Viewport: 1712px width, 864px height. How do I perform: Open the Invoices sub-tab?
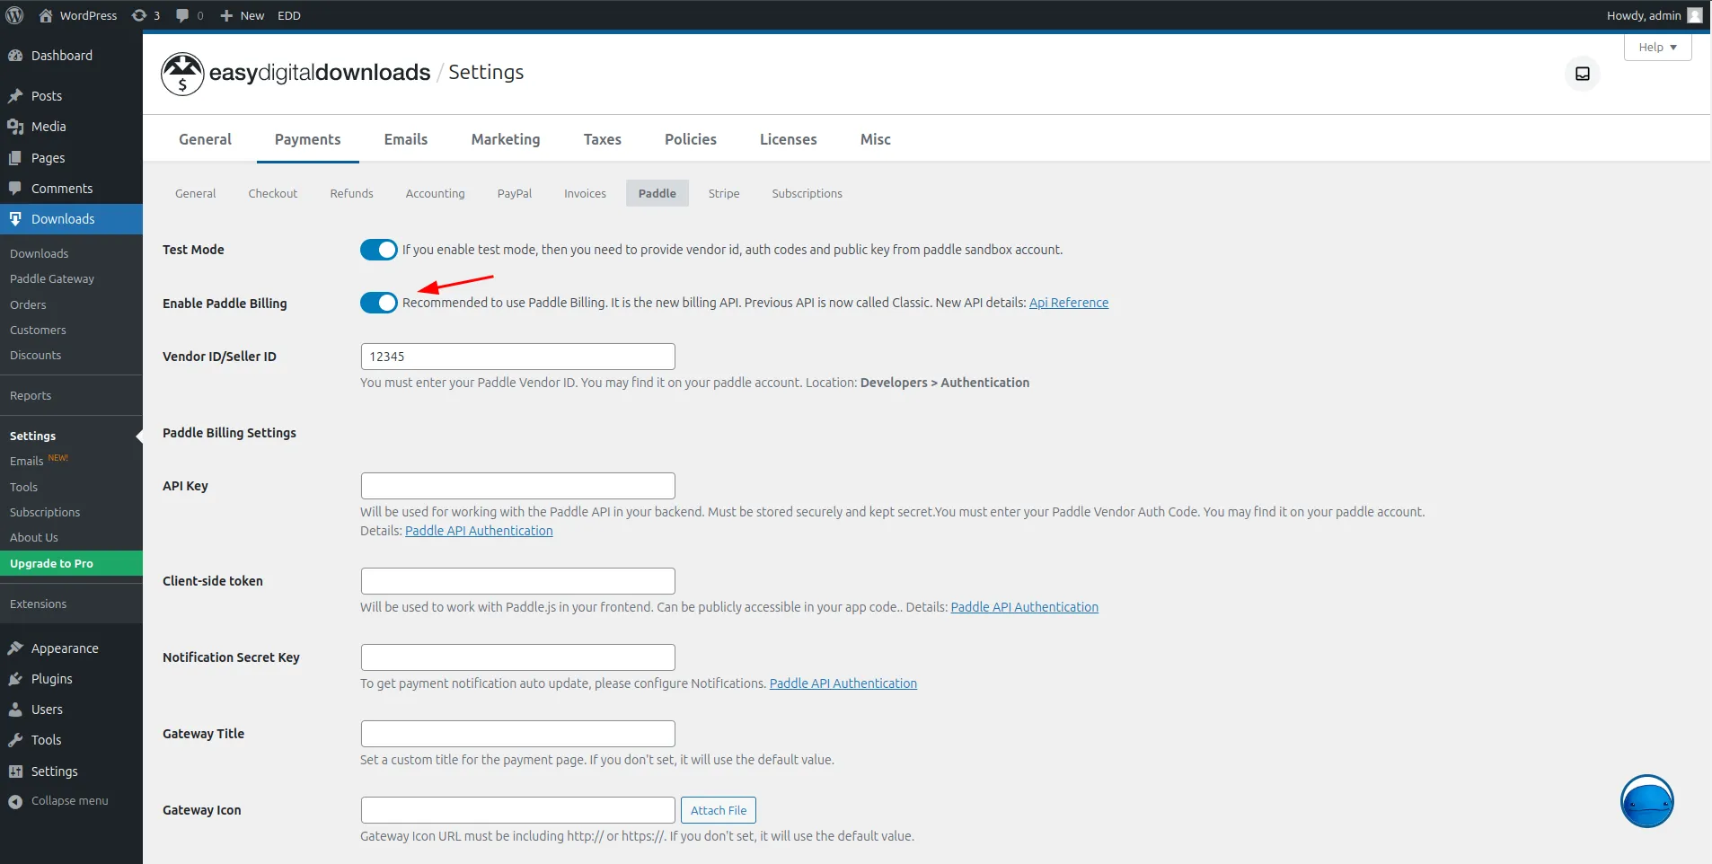pyautogui.click(x=585, y=193)
